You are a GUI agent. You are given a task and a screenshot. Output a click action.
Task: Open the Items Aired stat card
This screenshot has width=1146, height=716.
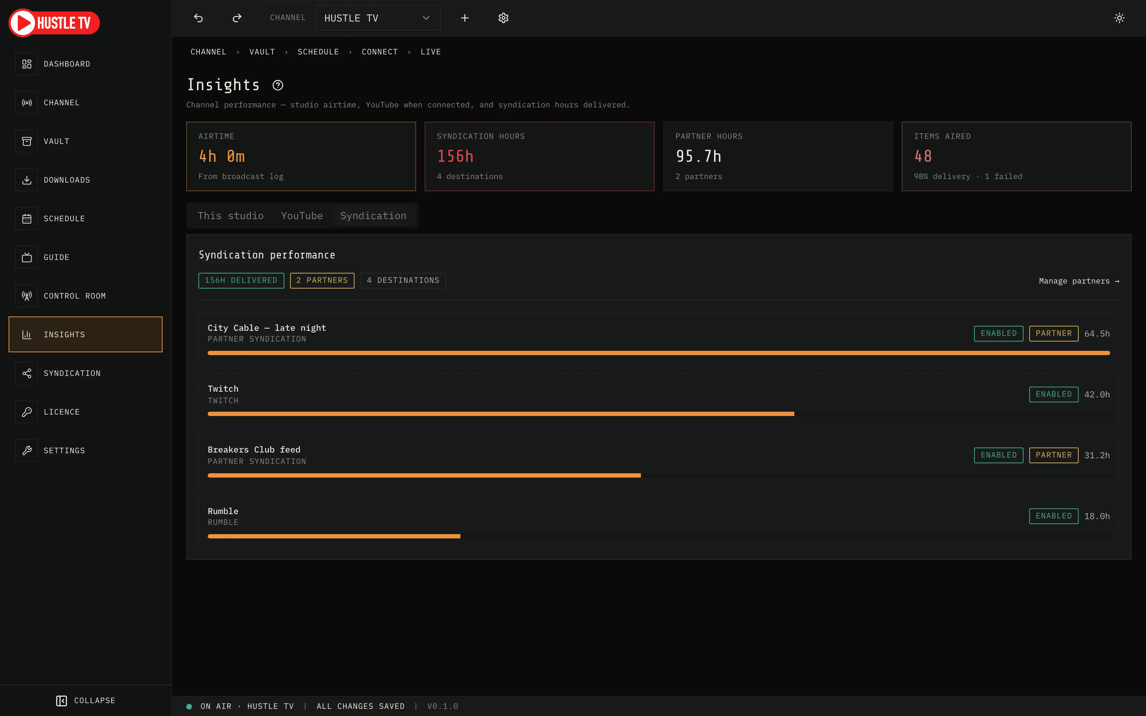point(1016,156)
